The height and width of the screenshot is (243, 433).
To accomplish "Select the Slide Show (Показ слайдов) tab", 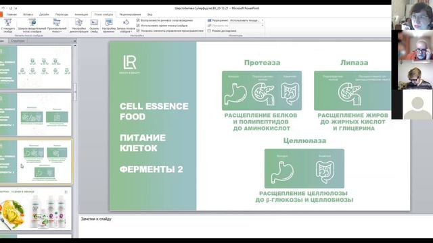I will 104,14.
